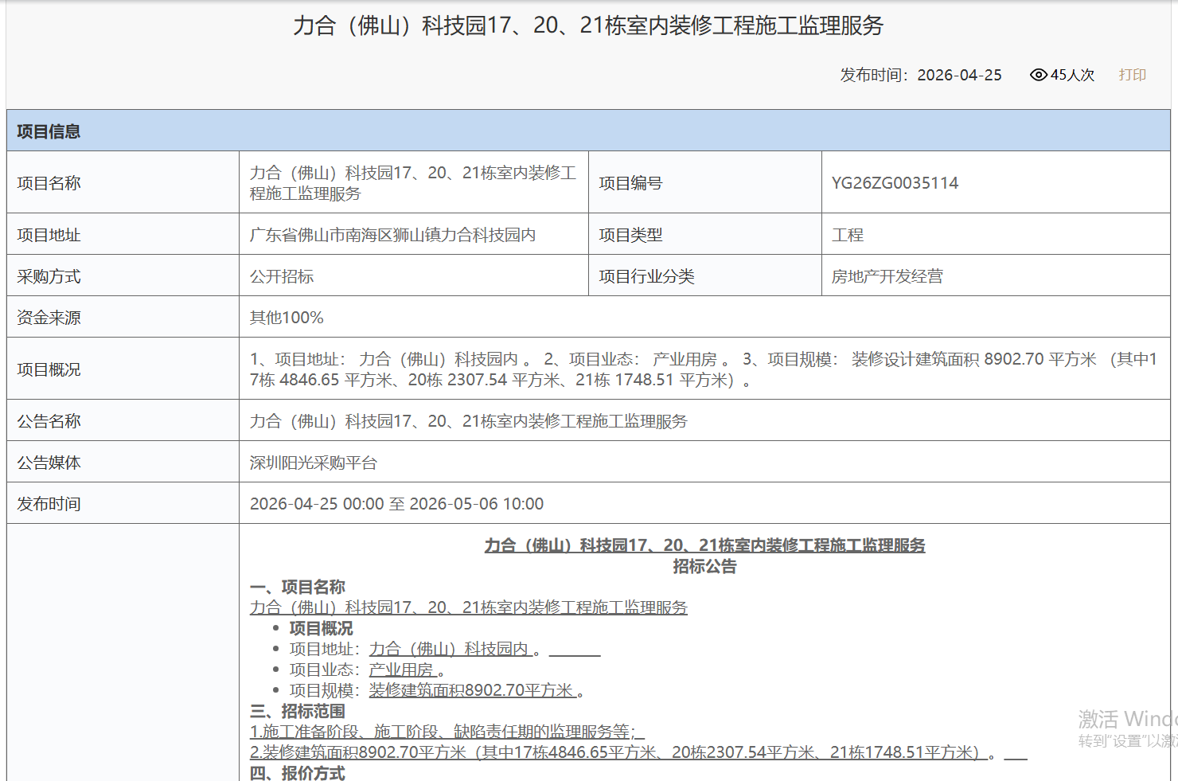
Task: Click the 工程 project type value
Action: [x=848, y=235]
